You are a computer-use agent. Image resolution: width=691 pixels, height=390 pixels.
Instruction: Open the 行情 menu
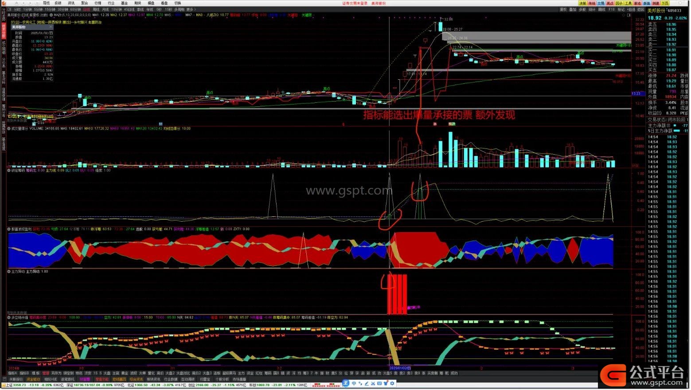pos(98,3)
